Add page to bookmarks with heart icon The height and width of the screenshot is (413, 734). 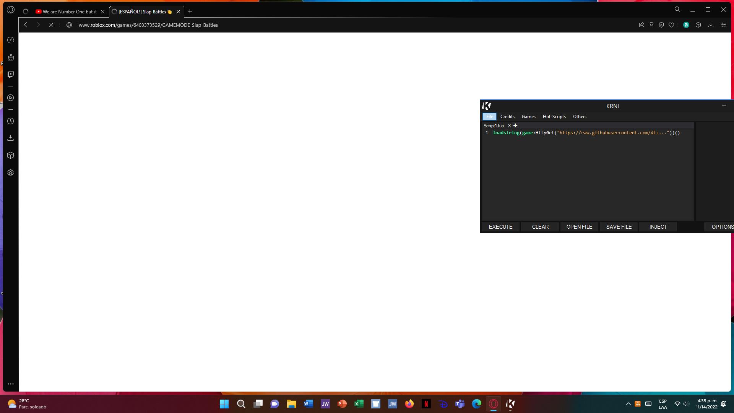click(x=671, y=25)
